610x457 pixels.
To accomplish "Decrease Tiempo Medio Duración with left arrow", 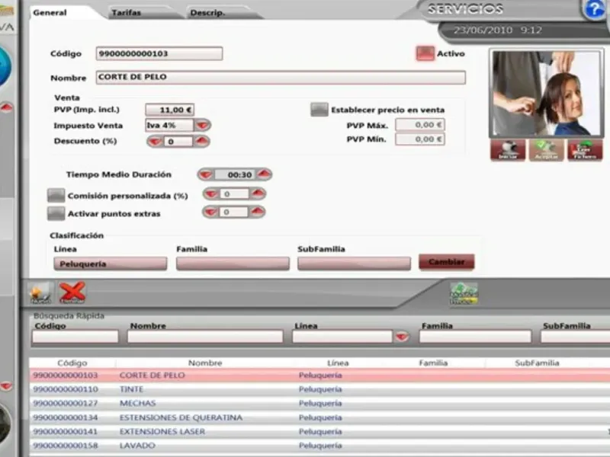I will coord(205,174).
